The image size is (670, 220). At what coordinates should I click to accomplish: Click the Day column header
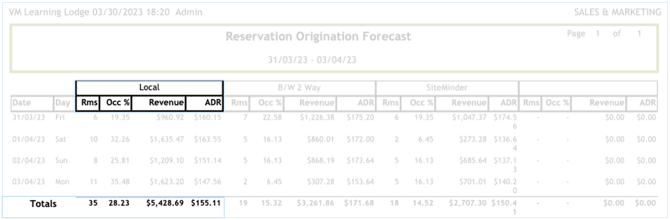(x=60, y=103)
